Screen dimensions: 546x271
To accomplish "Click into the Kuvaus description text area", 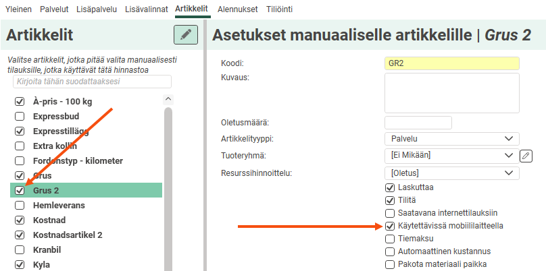I will 451,93.
